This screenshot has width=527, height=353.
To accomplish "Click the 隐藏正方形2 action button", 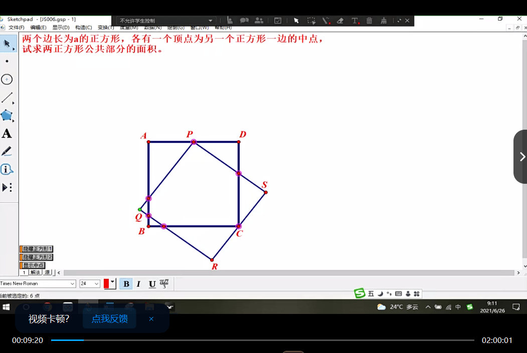I will pyautogui.click(x=37, y=257).
